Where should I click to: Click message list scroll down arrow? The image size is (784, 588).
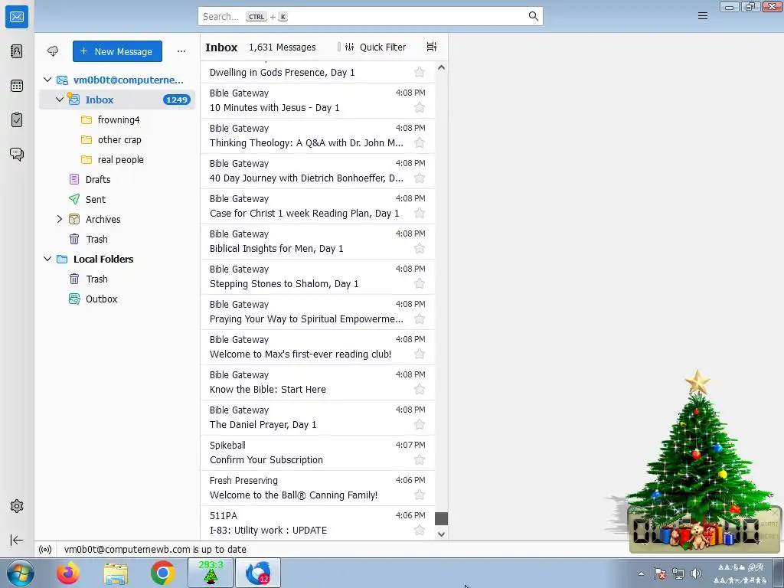pos(441,534)
